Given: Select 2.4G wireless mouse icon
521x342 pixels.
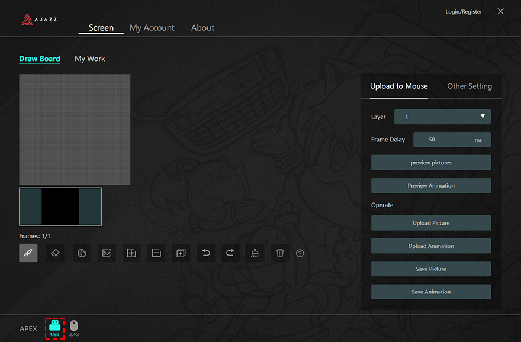Looking at the screenshot, I should click(74, 328).
